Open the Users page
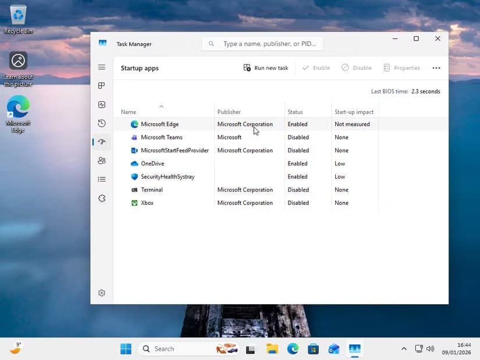Viewport: 480px width, 360px height. (x=102, y=160)
